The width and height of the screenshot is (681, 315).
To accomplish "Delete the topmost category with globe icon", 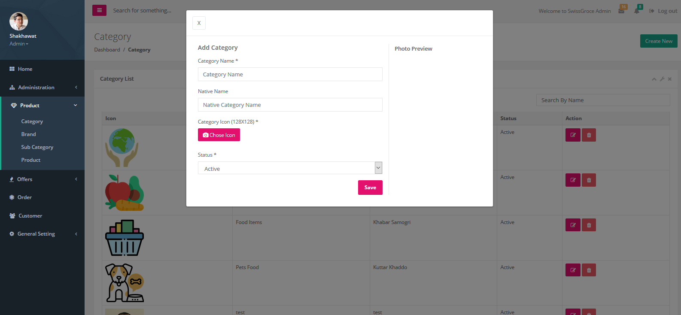I will [x=589, y=135].
